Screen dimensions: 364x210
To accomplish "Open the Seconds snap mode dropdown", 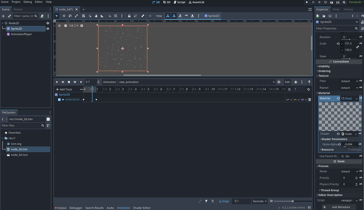I will [x=259, y=201].
